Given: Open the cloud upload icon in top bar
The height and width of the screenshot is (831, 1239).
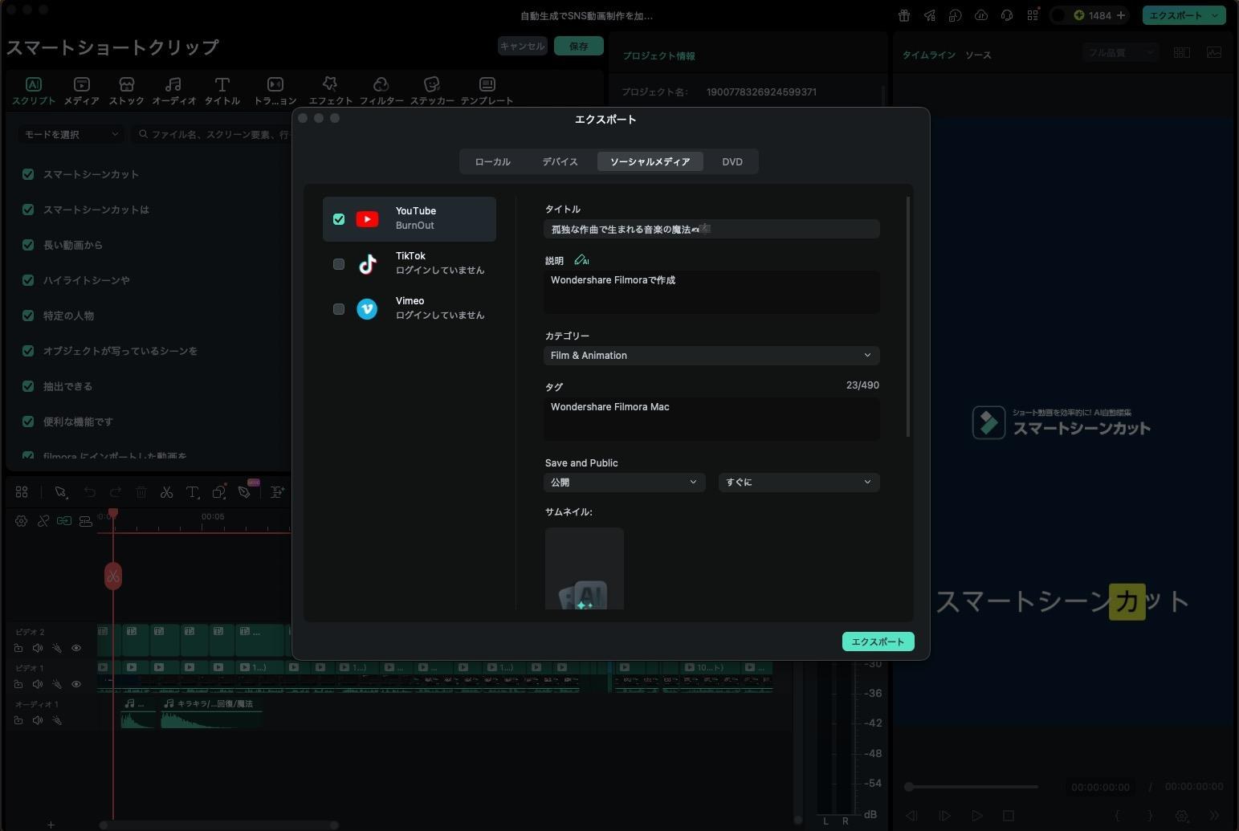Looking at the screenshot, I should pyautogui.click(x=980, y=15).
